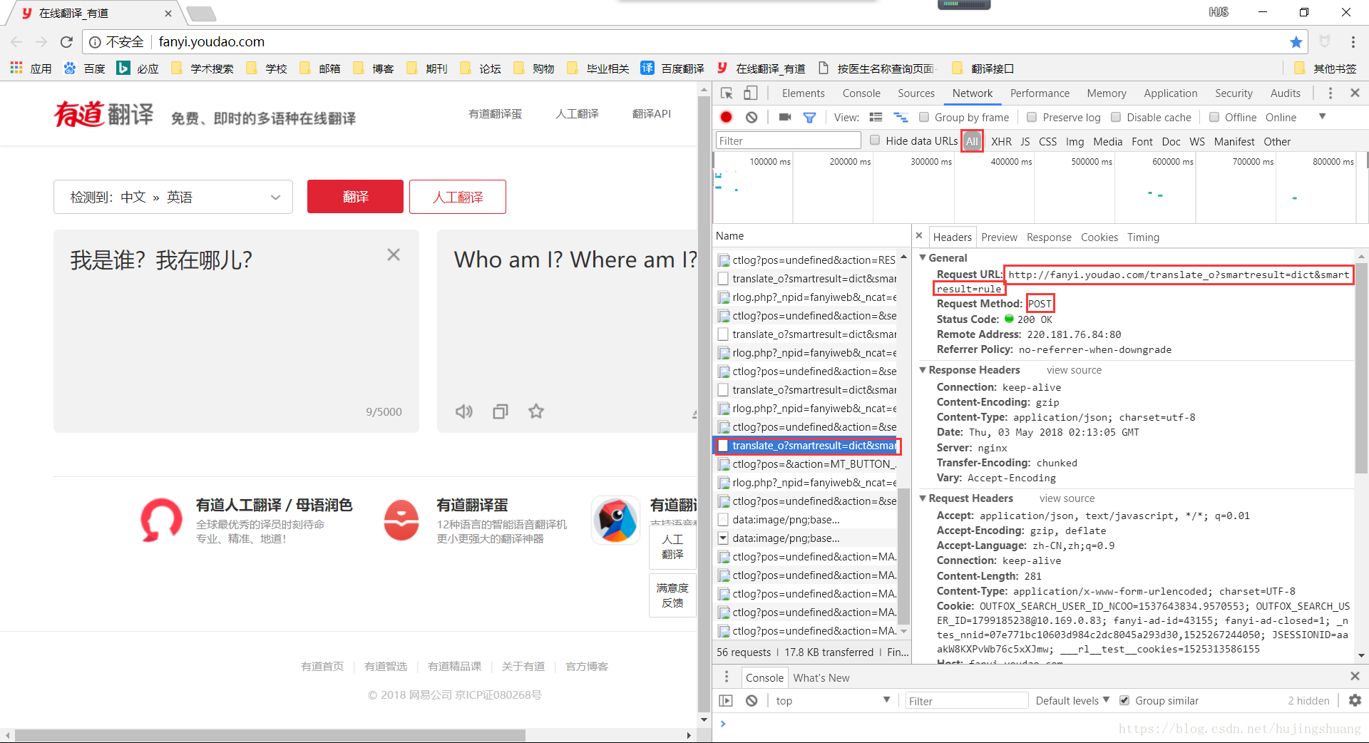
Task: Open DevTools more options menu
Action: point(1330,93)
